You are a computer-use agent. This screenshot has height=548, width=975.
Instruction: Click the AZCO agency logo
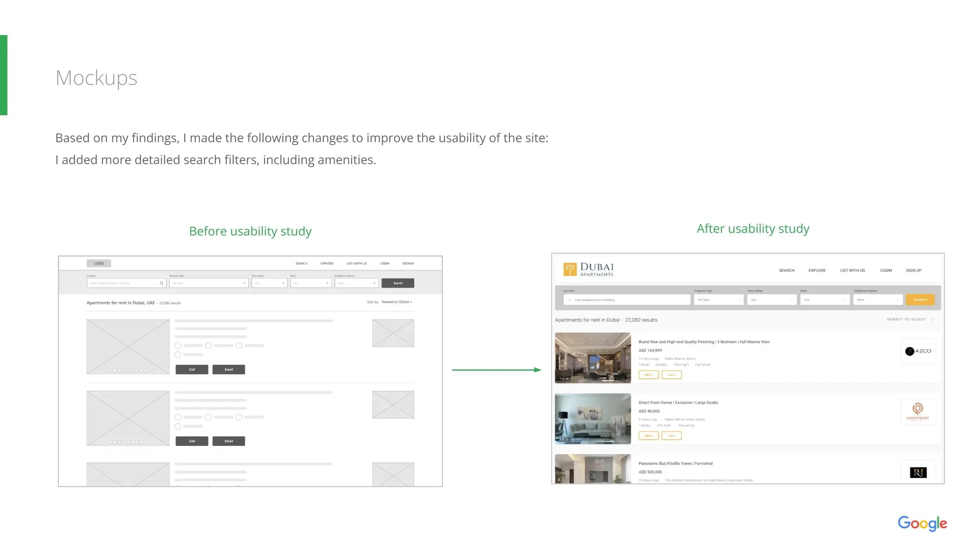(918, 351)
